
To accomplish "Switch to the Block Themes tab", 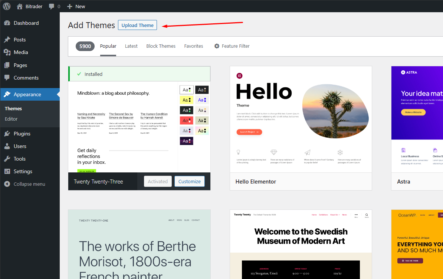I will (x=161, y=46).
